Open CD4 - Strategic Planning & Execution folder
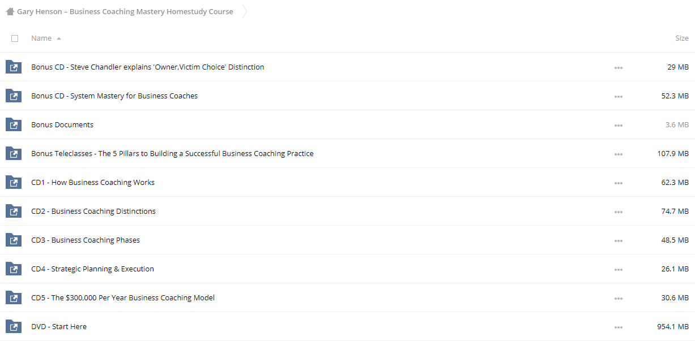Screen dimensions: 695x341 (x=92, y=269)
